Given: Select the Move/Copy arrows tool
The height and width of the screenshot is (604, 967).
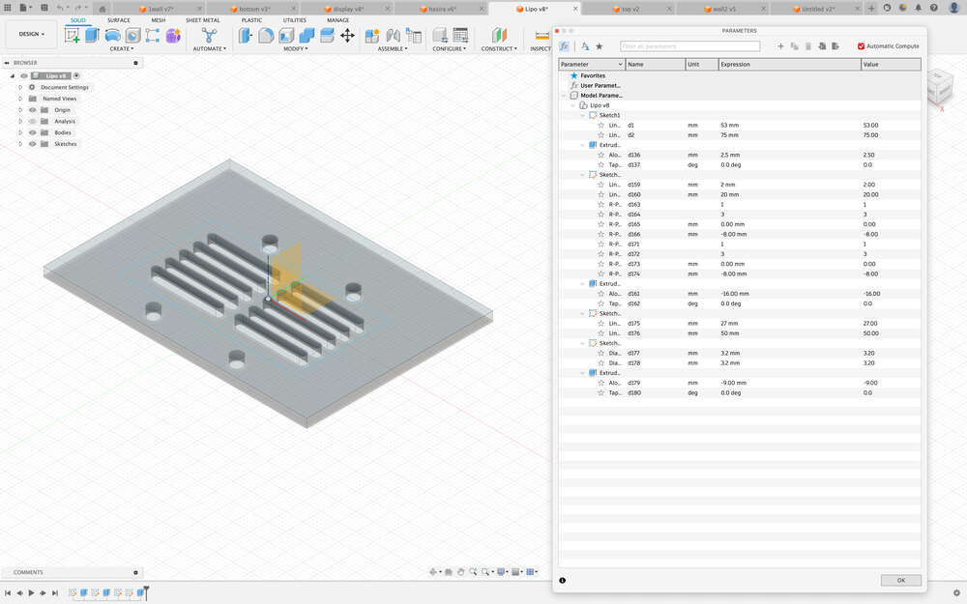Looking at the screenshot, I should pos(347,35).
